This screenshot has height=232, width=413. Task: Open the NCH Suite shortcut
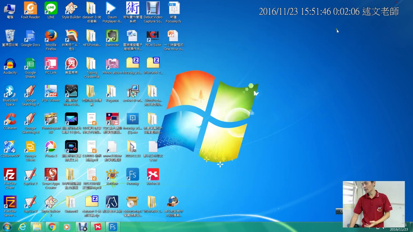[153, 38]
